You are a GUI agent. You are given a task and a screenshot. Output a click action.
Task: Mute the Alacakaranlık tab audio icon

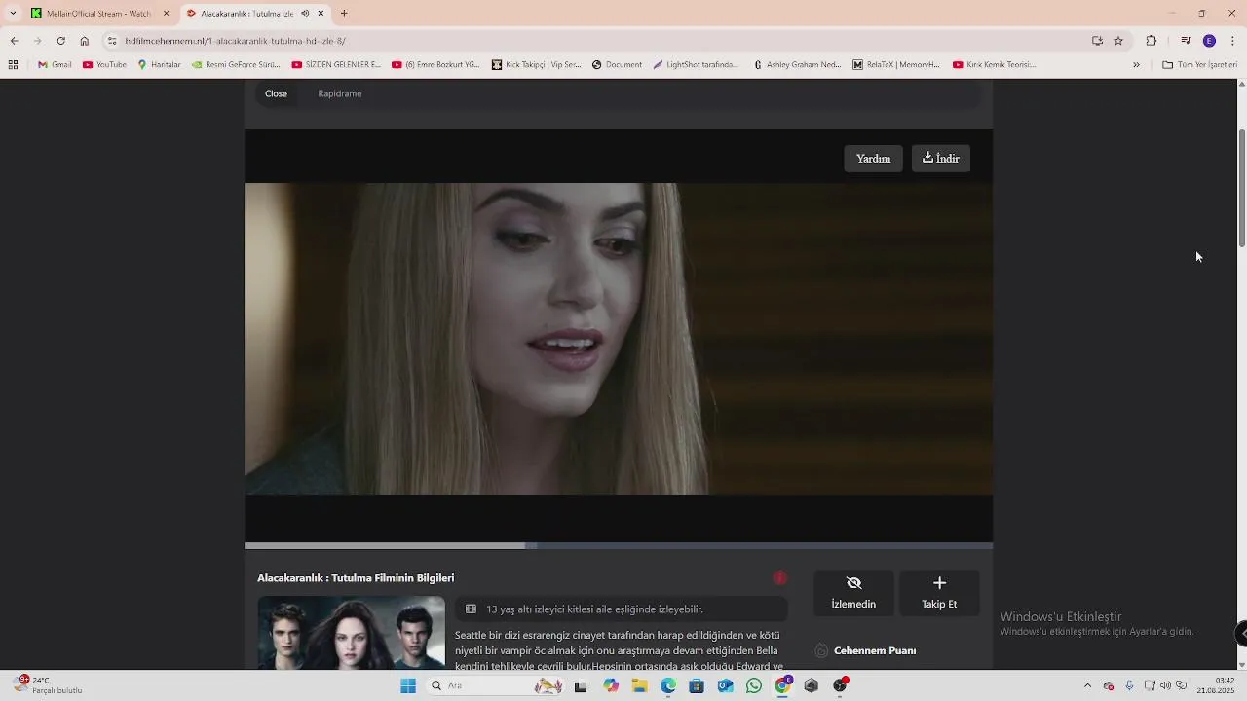pos(305,14)
